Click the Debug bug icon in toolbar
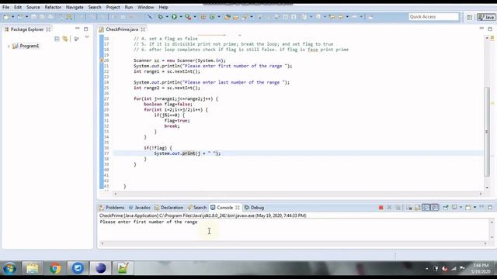Image resolution: width=497 pixels, height=279 pixels. click(x=161, y=17)
